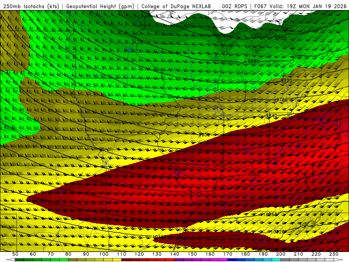Image resolution: width=349 pixels, height=262 pixels.
Task: Click the '00Z RDPS' model run label
Action: tap(235, 7)
